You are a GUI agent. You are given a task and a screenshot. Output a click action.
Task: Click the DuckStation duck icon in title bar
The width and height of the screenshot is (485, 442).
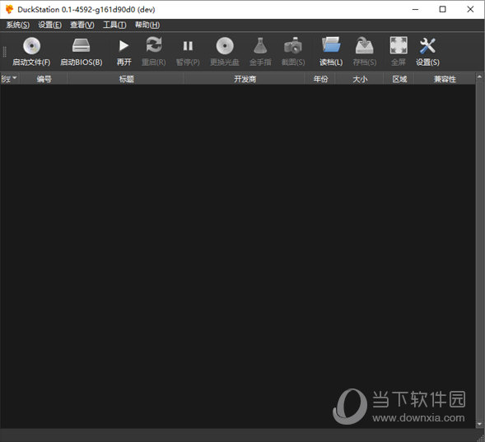[9, 9]
